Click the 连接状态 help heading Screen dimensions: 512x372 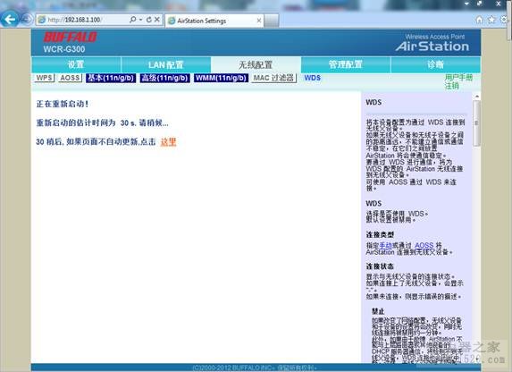click(380, 266)
